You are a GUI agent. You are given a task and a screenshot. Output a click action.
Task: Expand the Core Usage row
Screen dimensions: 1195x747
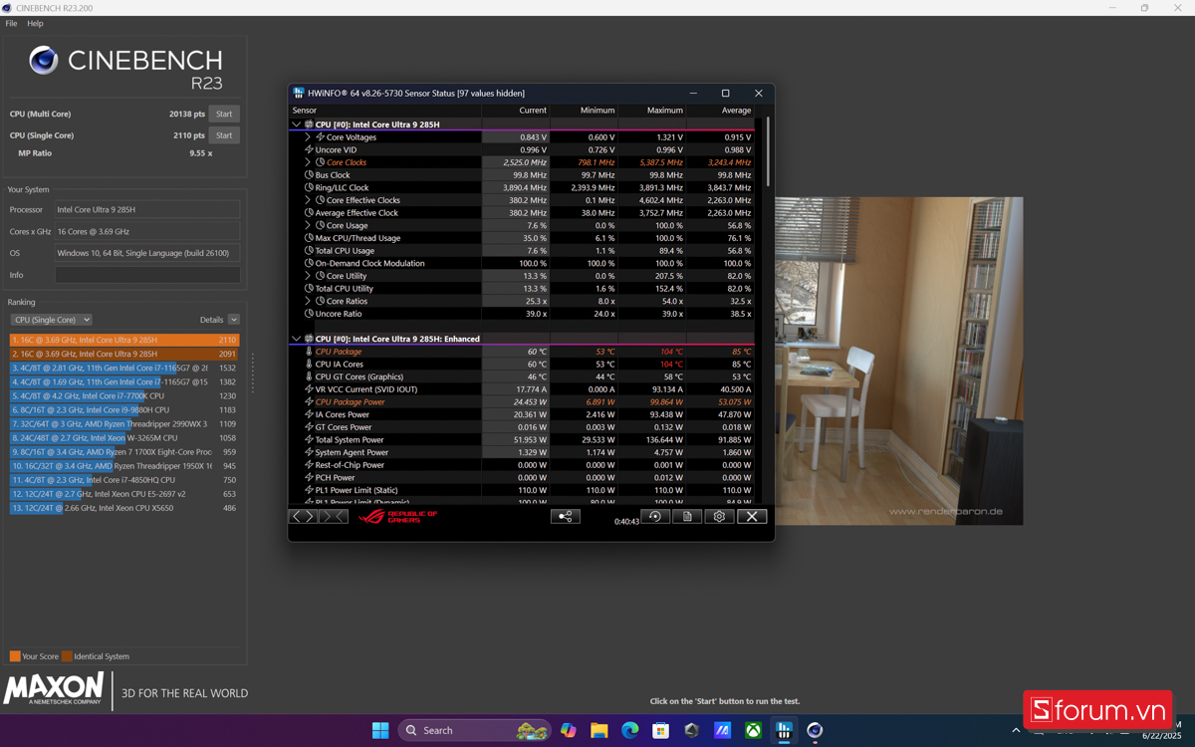(x=308, y=225)
